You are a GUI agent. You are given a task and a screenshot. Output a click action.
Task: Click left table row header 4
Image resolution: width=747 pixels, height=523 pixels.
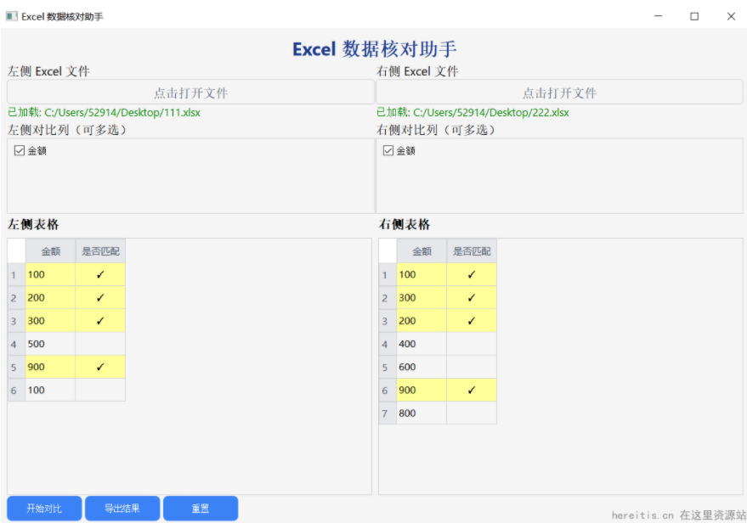[16, 344]
